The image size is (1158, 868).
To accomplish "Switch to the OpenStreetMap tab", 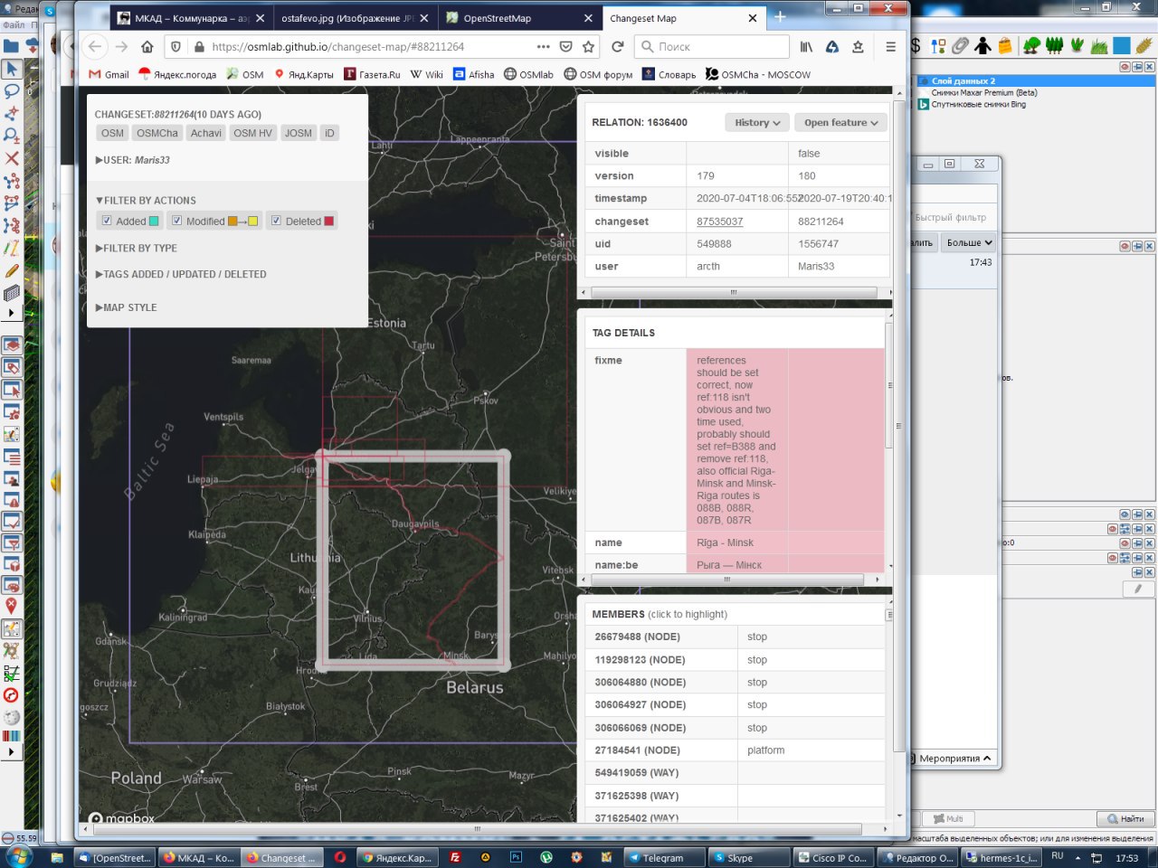I will coord(520,18).
